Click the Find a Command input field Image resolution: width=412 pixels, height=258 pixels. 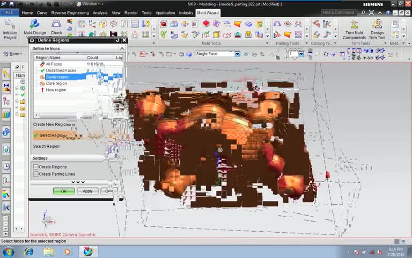click(339, 12)
